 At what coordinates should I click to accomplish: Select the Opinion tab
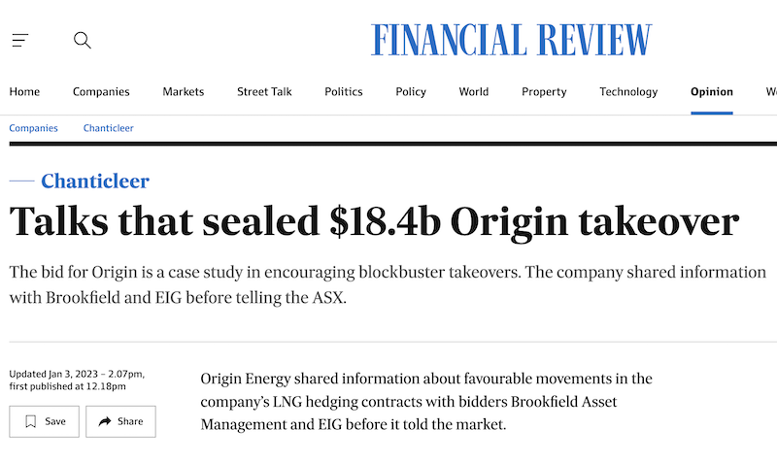712,92
